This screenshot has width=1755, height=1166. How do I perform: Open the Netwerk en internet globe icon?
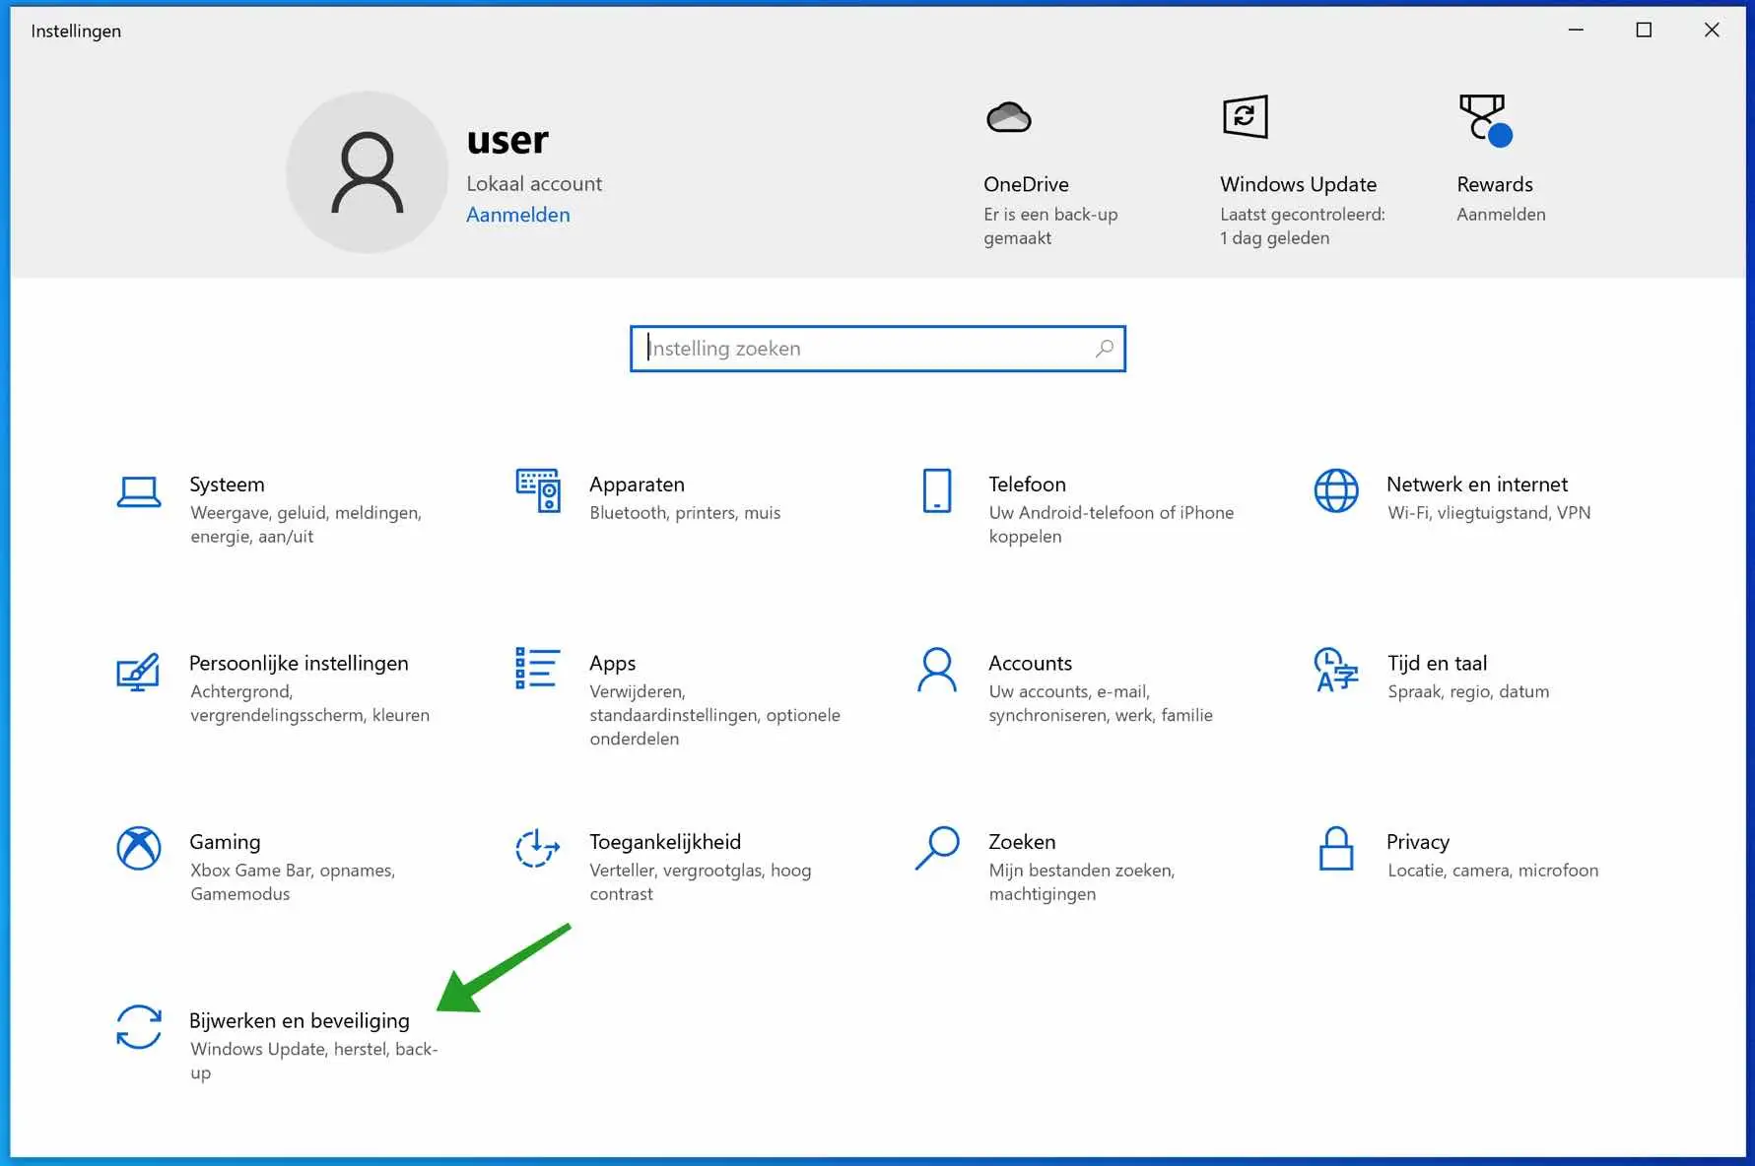click(x=1336, y=490)
